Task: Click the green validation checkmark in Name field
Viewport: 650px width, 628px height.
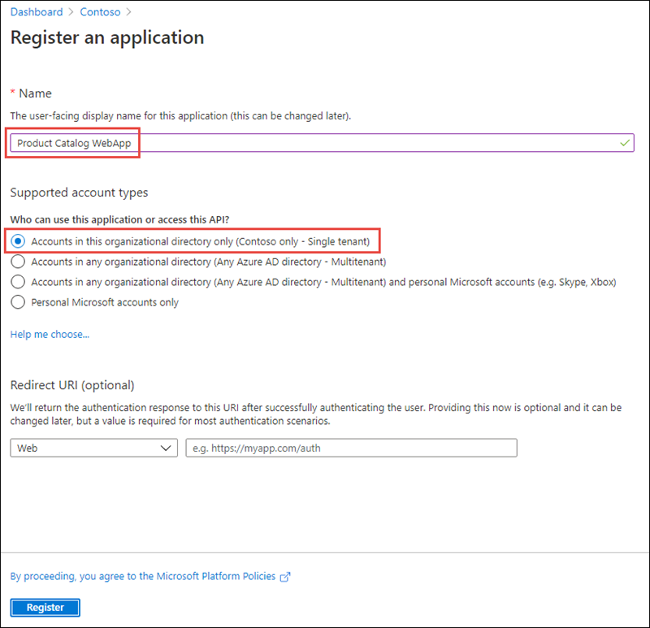Action: click(x=625, y=143)
